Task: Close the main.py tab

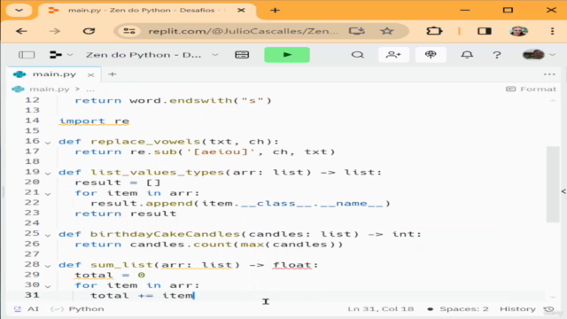Action: pos(90,74)
